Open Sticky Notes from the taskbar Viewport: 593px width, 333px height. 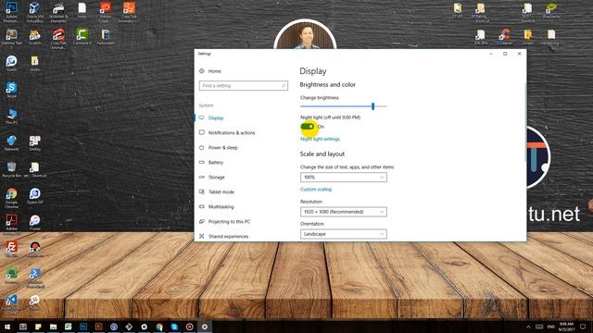point(38,327)
